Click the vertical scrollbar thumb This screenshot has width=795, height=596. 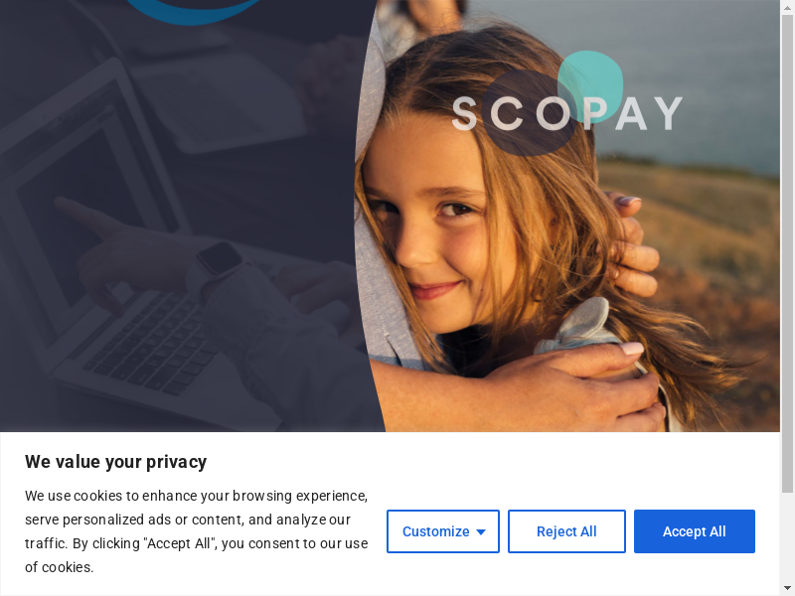(787, 253)
